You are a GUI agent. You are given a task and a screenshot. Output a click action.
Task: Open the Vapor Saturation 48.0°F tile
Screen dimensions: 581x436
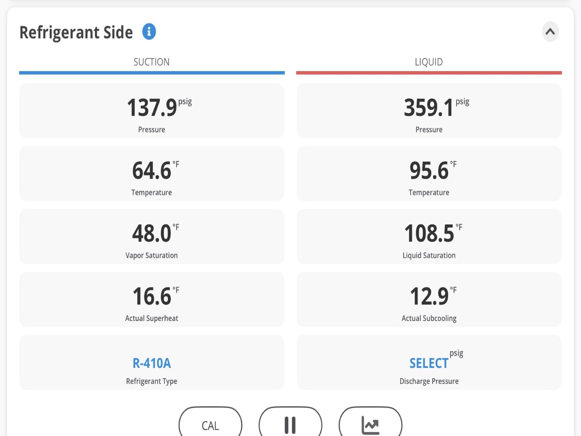[x=152, y=237]
